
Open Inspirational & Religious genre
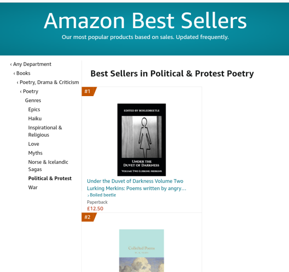coord(45,131)
